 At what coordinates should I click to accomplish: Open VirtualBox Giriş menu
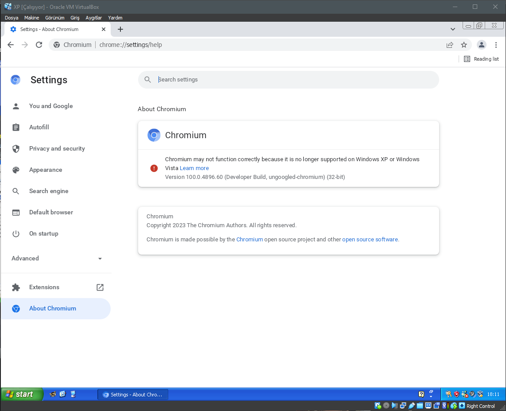[75, 18]
